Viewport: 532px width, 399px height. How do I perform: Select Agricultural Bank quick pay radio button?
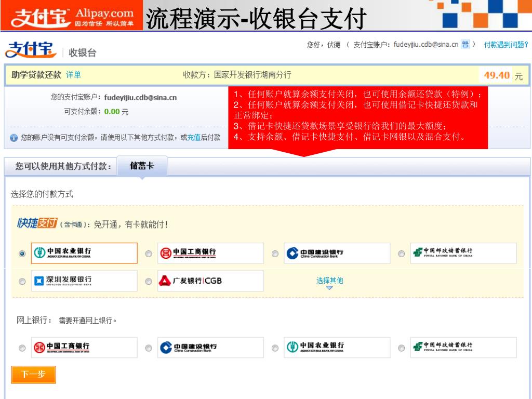click(x=22, y=254)
